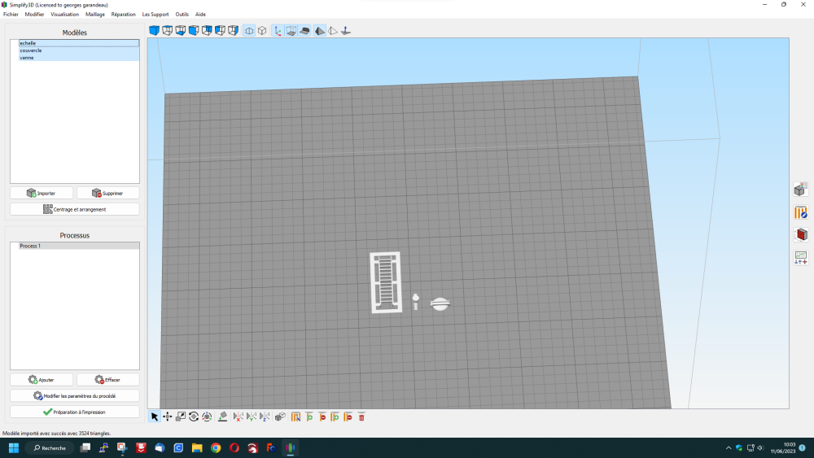
Task: Open Windows Start menu
Action: [x=14, y=447]
